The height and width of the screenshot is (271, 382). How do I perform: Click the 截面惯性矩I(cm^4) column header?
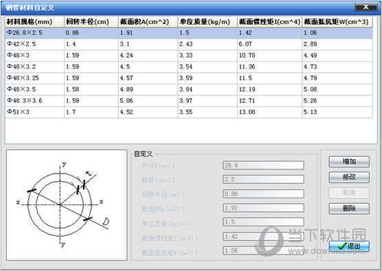coord(269,22)
